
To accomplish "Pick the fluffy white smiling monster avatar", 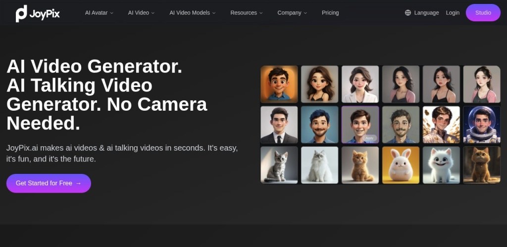I will pos(441,165).
